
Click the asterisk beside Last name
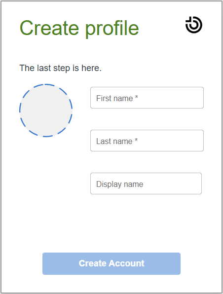136,140
